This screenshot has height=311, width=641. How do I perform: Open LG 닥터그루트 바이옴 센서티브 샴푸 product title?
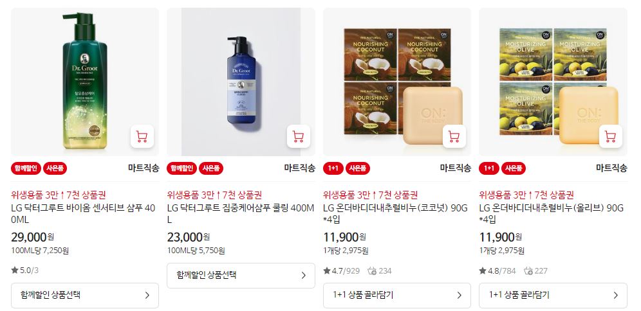pyautogui.click(x=84, y=214)
